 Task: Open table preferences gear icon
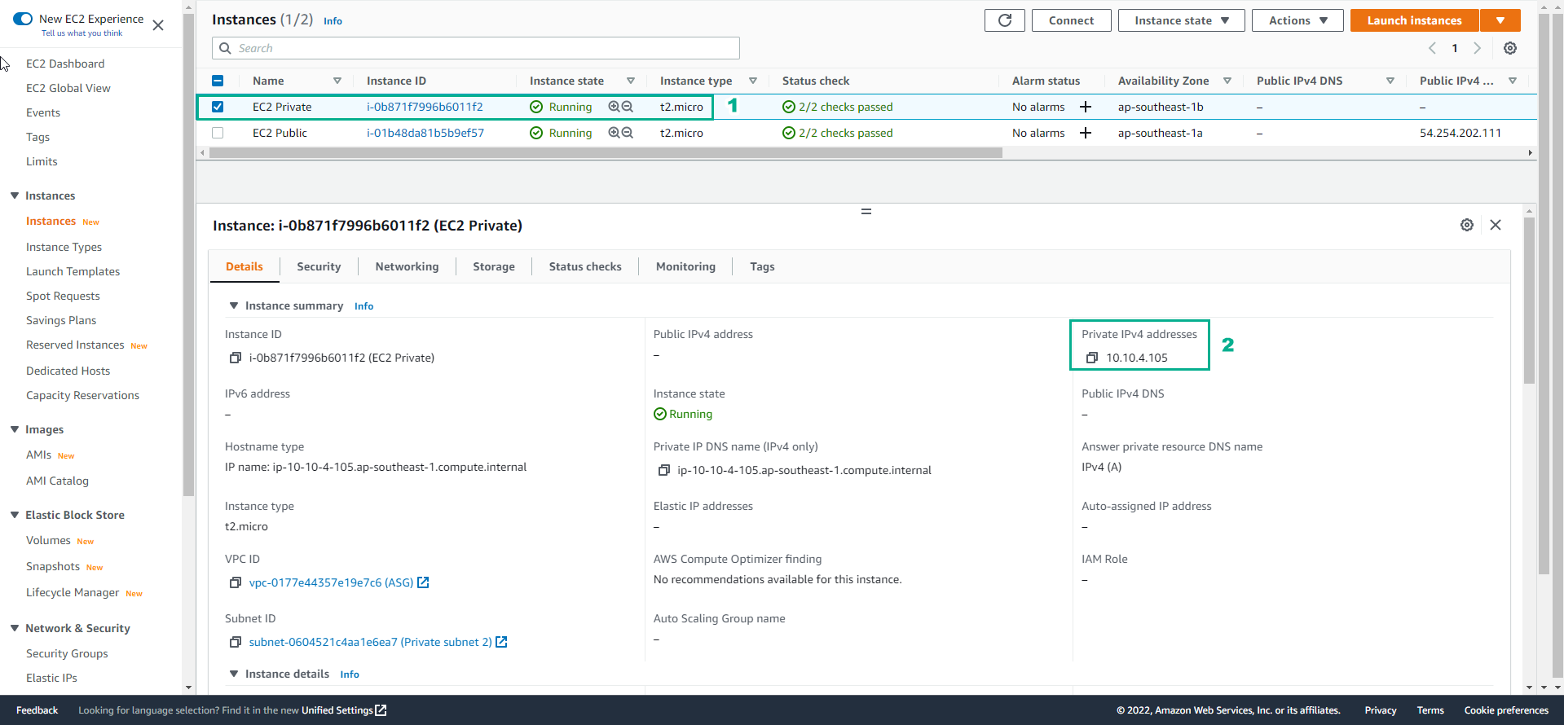coord(1510,48)
